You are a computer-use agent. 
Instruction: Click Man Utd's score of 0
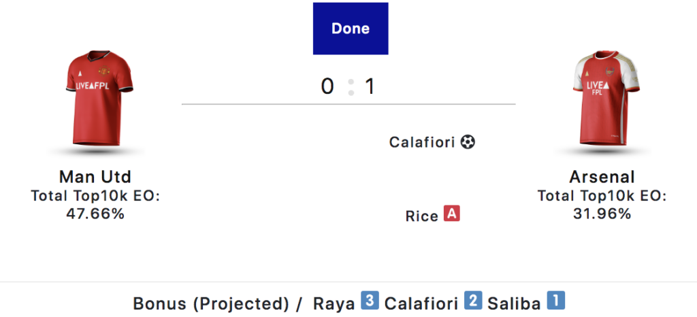click(x=327, y=87)
